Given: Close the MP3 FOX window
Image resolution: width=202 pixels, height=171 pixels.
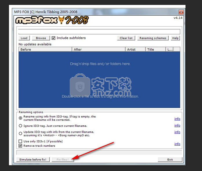Looking at the screenshot, I should (181, 12).
